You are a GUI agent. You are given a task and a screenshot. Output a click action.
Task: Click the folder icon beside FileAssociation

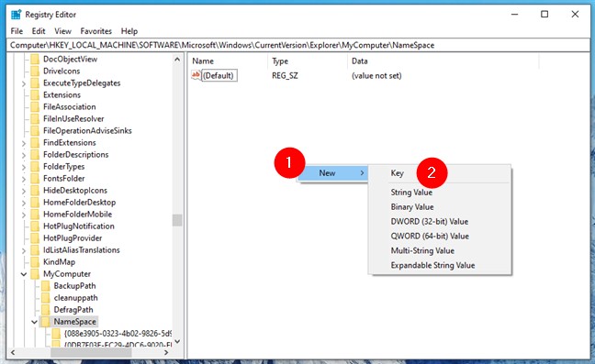pyautogui.click(x=35, y=106)
